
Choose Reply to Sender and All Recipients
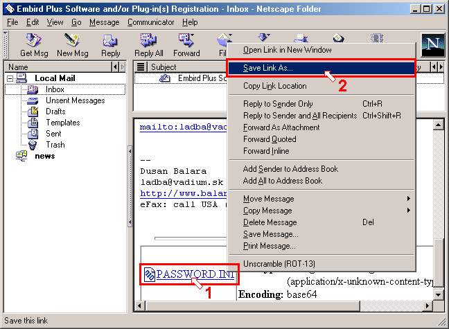[x=322, y=116]
